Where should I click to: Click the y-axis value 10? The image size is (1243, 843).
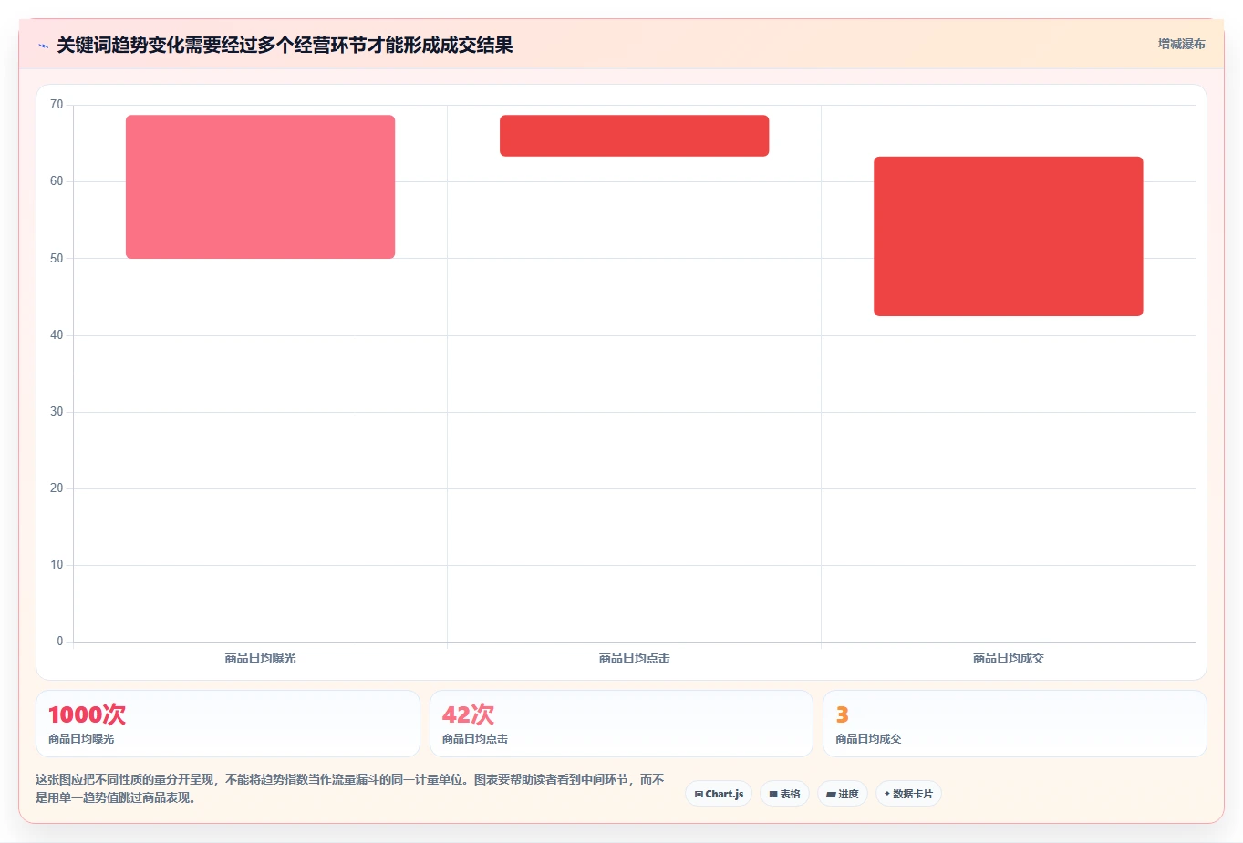click(x=57, y=565)
